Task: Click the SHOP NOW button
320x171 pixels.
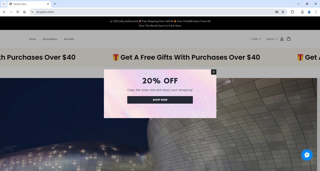Action: tap(160, 100)
